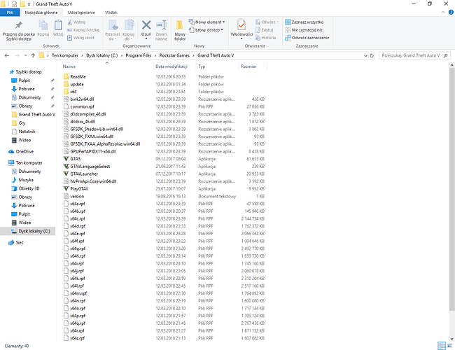
Task: Select Szybki dostęp in navigation pane
Action: click(29, 71)
